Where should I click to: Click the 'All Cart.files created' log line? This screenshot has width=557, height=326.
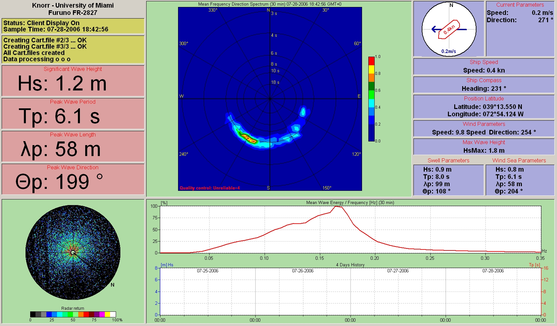(34, 53)
